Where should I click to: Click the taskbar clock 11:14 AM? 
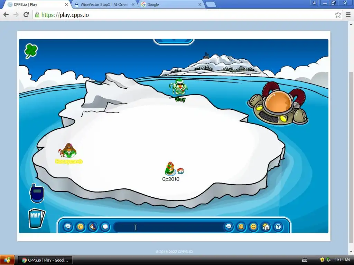tap(342, 260)
